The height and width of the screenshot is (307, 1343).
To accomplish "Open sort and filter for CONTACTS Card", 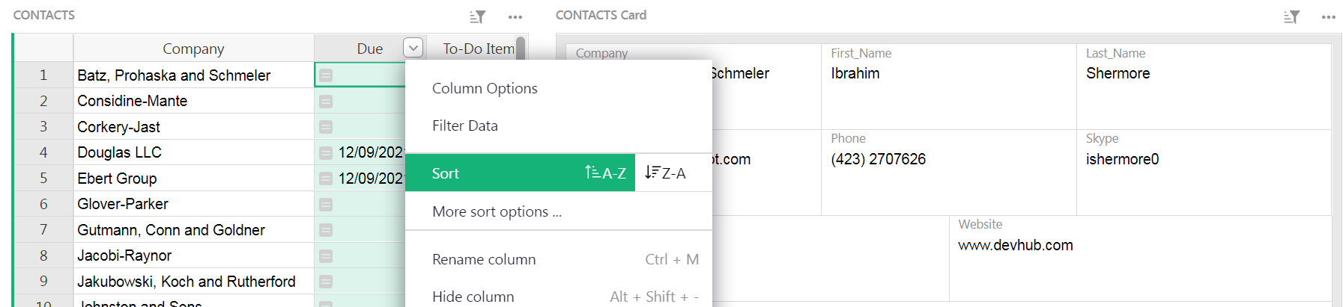I will click(1291, 16).
